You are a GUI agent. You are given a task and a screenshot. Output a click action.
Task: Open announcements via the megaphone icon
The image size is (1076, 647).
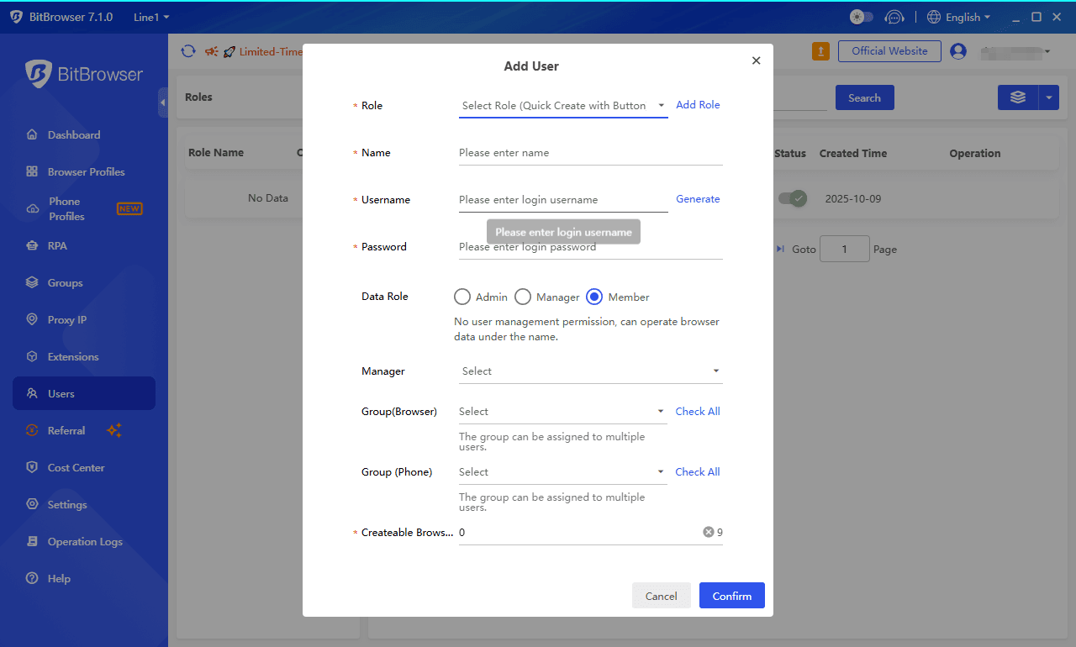coord(212,51)
